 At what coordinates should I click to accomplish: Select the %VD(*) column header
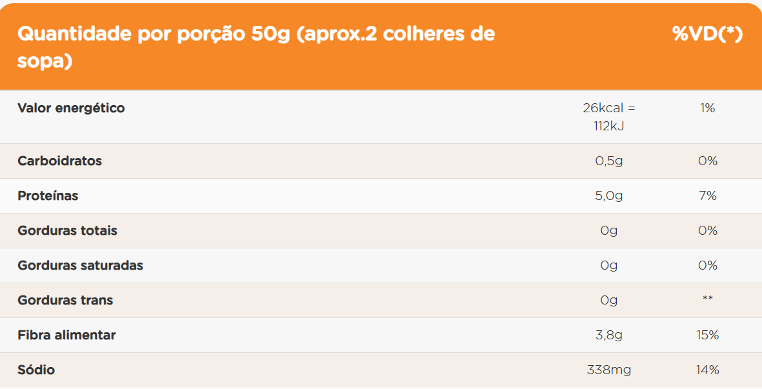[x=707, y=34]
